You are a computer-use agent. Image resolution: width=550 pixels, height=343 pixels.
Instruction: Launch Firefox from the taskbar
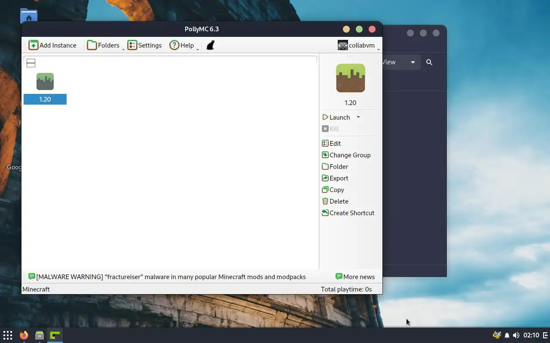click(24, 335)
